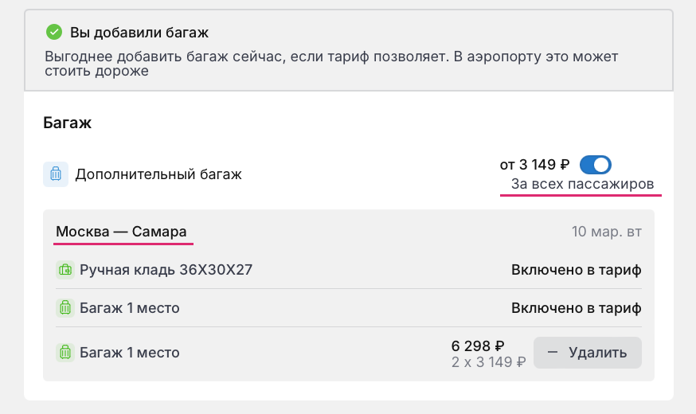
Task: Click the green success checkmark icon
Action: 54,33
